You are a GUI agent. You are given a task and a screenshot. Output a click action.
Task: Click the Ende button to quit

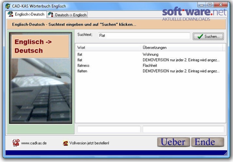208,142
